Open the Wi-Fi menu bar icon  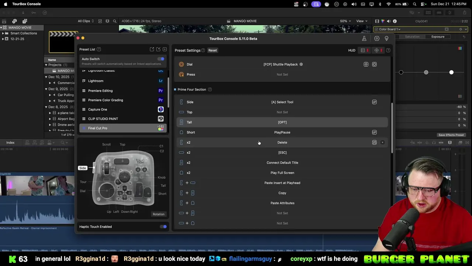tap(389, 4)
